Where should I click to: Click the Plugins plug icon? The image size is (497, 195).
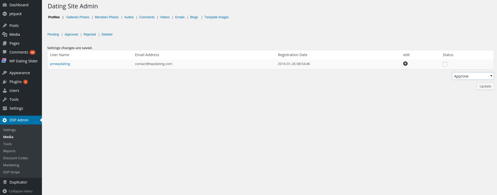[x=5, y=82]
